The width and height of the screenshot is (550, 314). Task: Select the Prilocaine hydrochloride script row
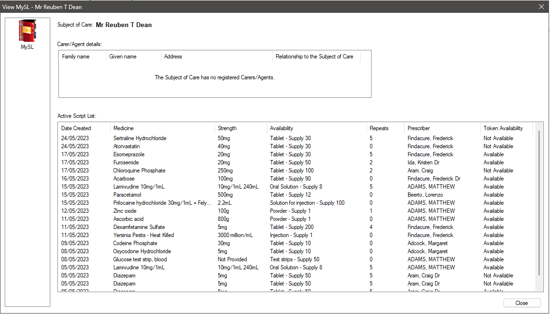click(297, 203)
